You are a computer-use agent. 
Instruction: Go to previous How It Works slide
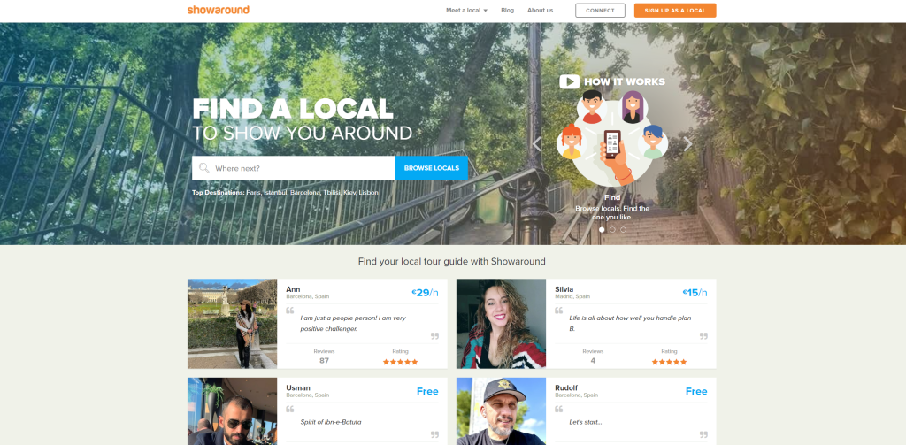click(536, 144)
